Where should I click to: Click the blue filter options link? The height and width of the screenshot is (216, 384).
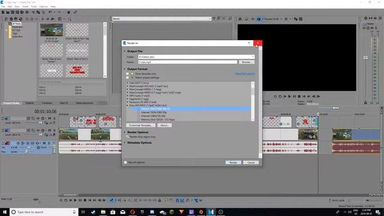(245, 74)
